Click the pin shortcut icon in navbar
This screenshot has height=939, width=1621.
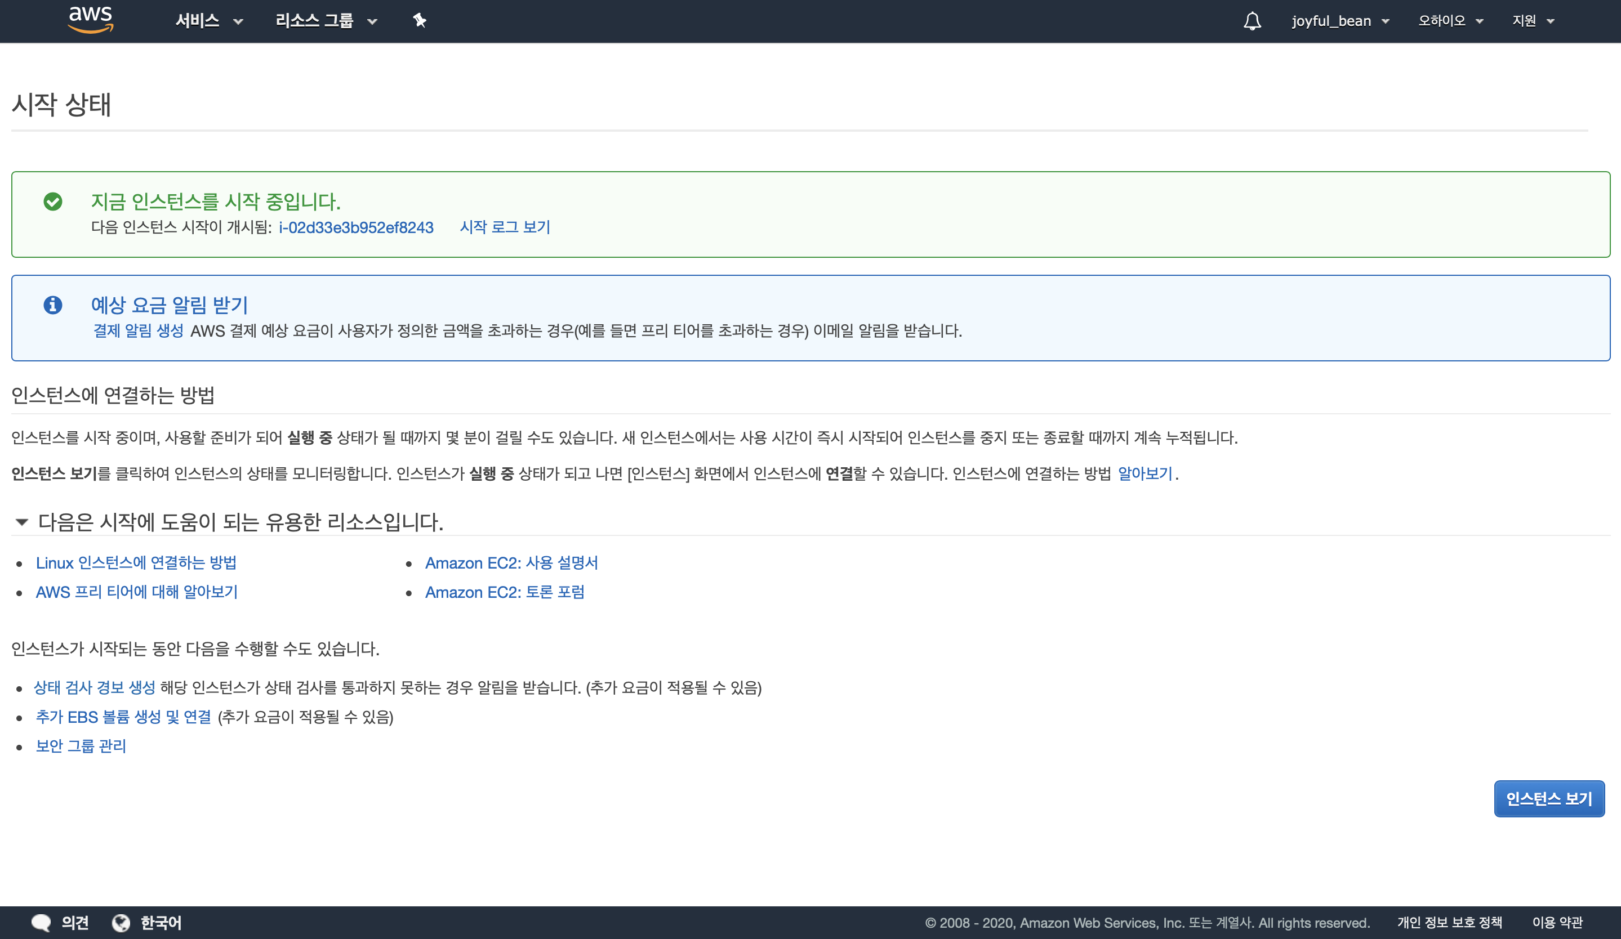pyautogui.click(x=420, y=21)
